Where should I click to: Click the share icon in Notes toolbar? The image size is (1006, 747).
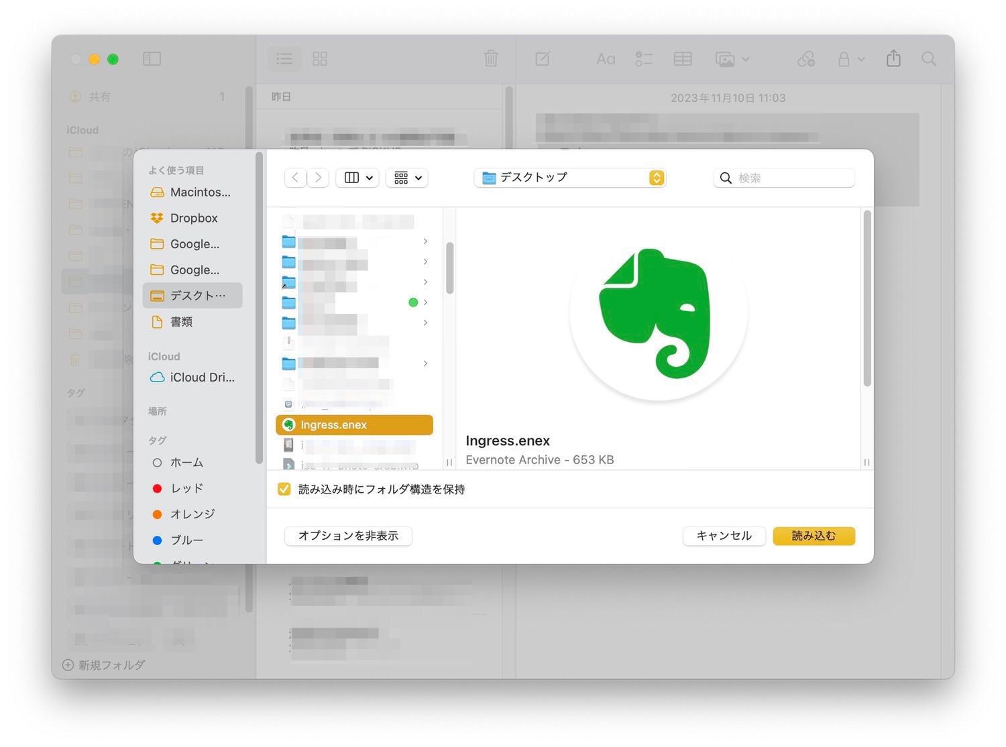point(893,58)
